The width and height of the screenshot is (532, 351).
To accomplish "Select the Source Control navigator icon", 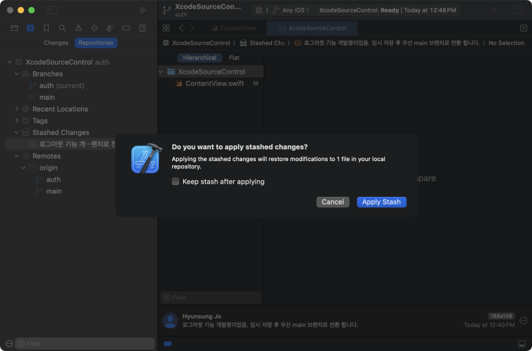I will click(30, 28).
